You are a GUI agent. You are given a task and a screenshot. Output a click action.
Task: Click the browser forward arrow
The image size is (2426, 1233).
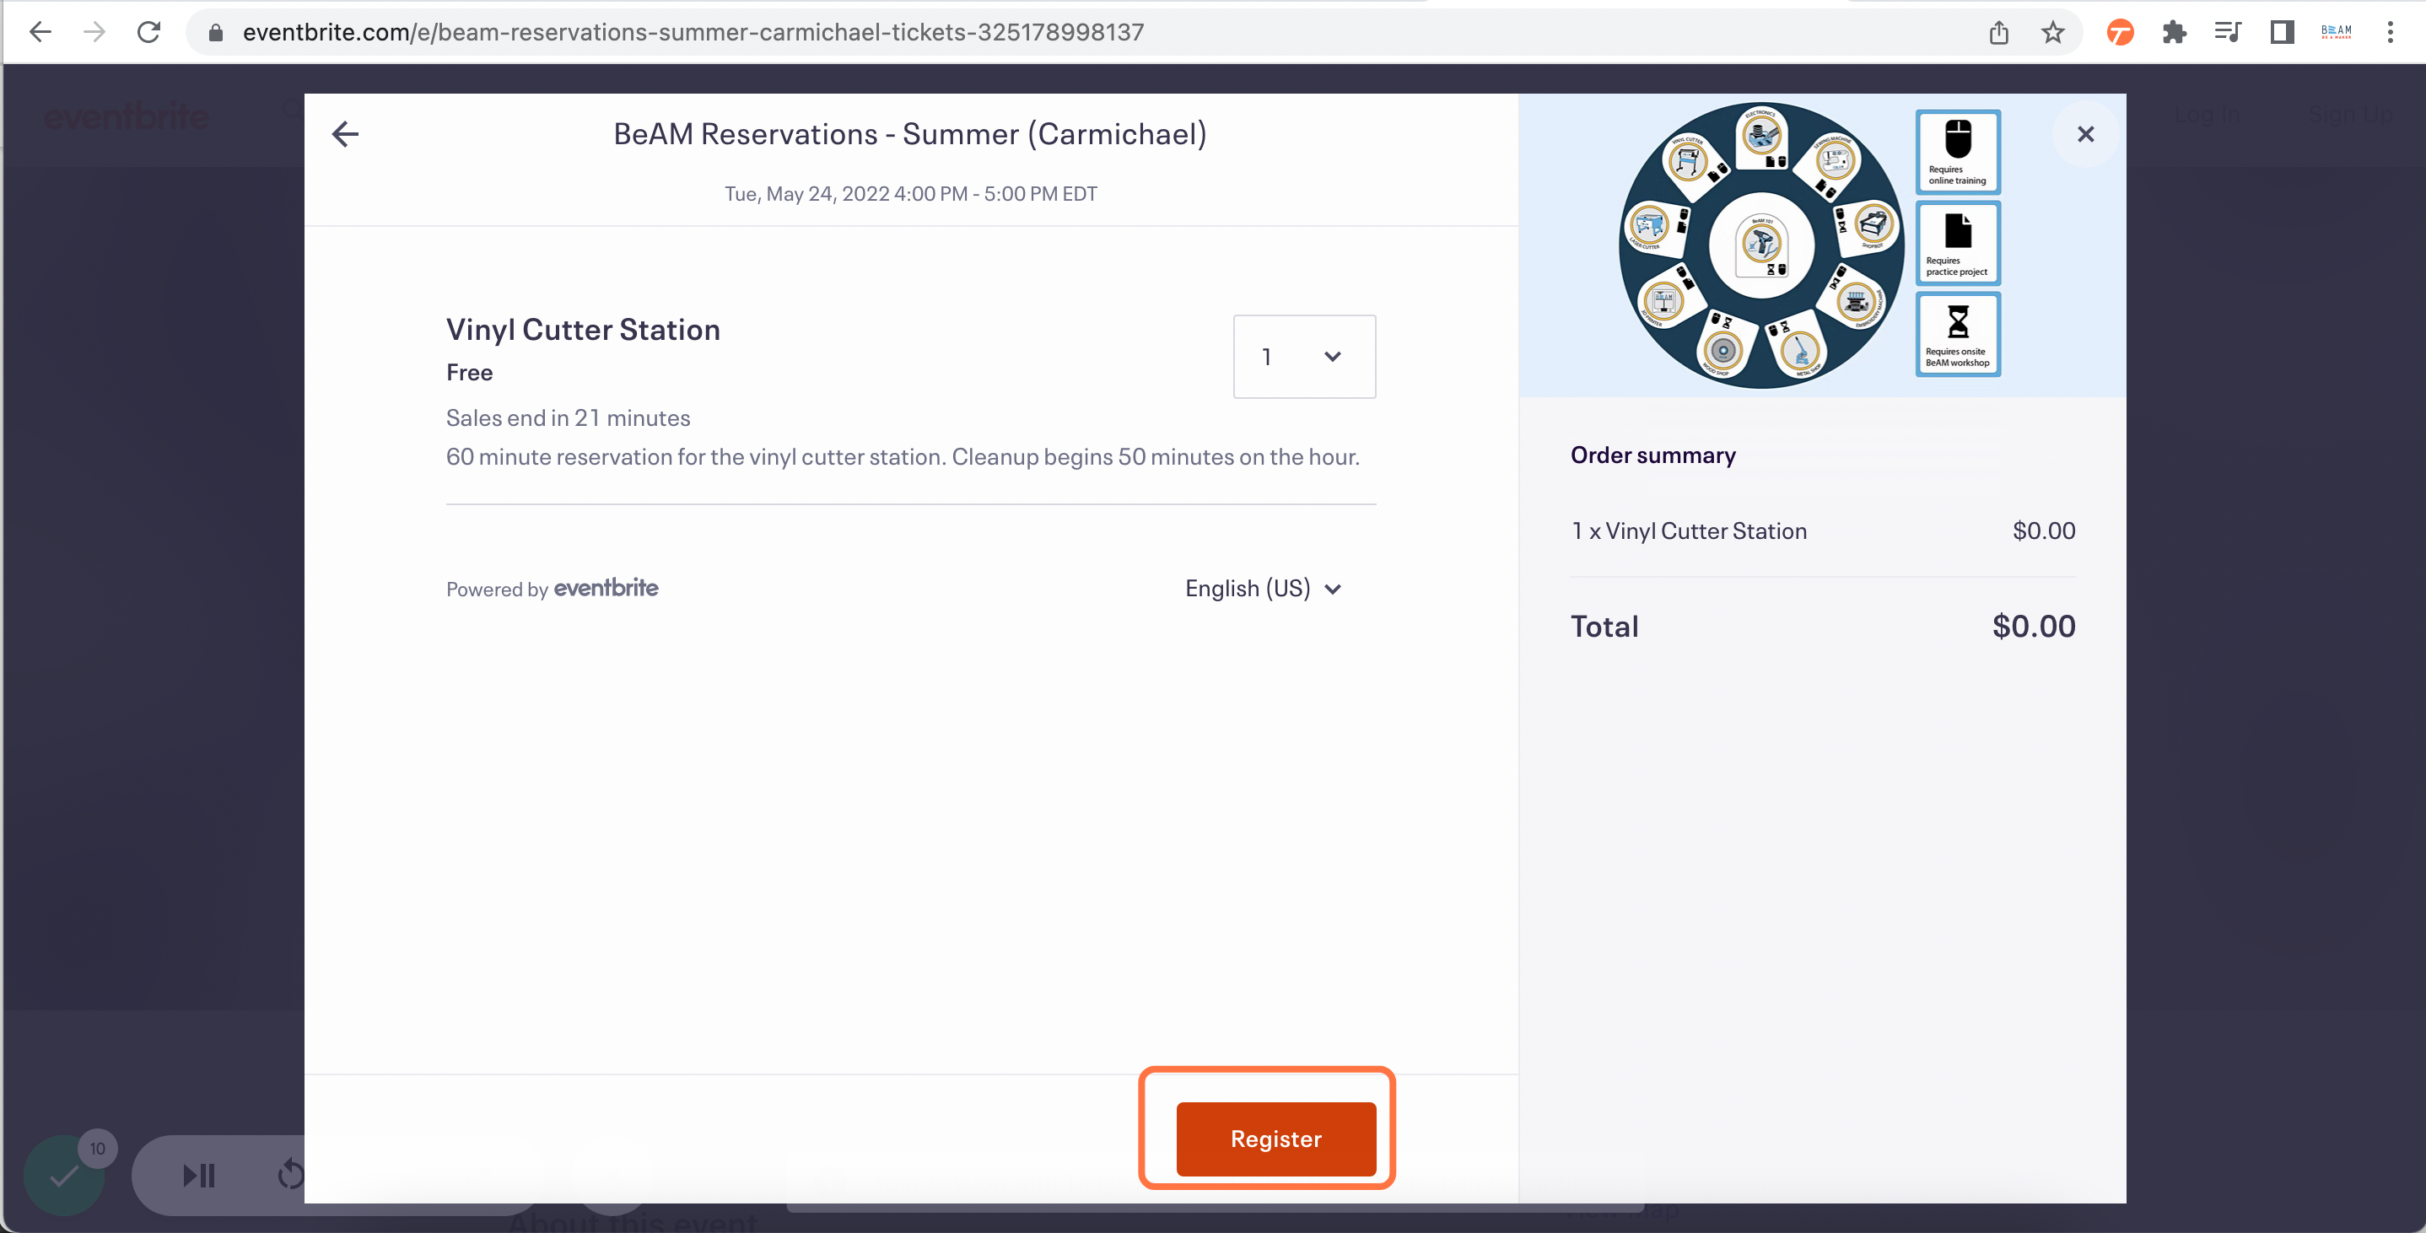(x=94, y=32)
